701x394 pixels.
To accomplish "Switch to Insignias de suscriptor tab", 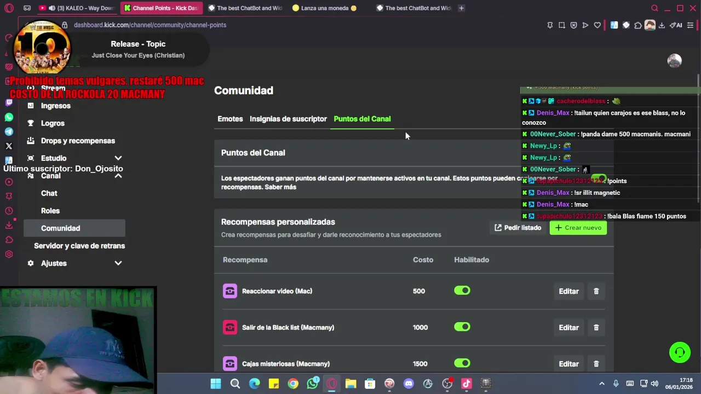I will pos(288,119).
